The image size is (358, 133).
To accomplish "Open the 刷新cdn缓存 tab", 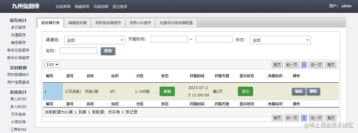I will [140, 23].
